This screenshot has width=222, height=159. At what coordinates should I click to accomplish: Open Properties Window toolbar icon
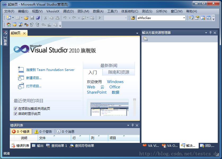(x=197, y=18)
